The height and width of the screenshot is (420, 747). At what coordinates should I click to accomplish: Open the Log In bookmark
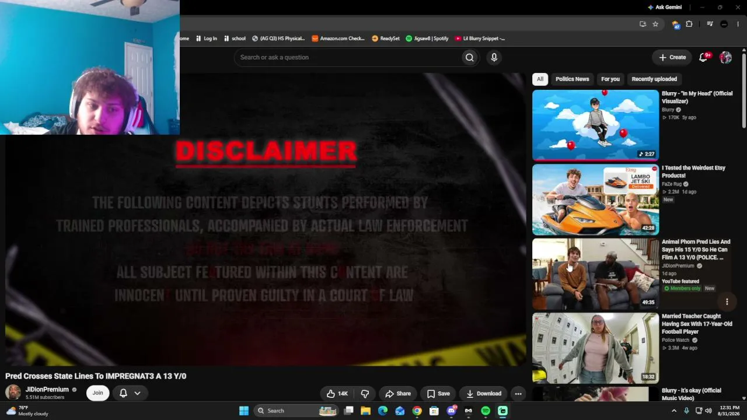click(205, 38)
